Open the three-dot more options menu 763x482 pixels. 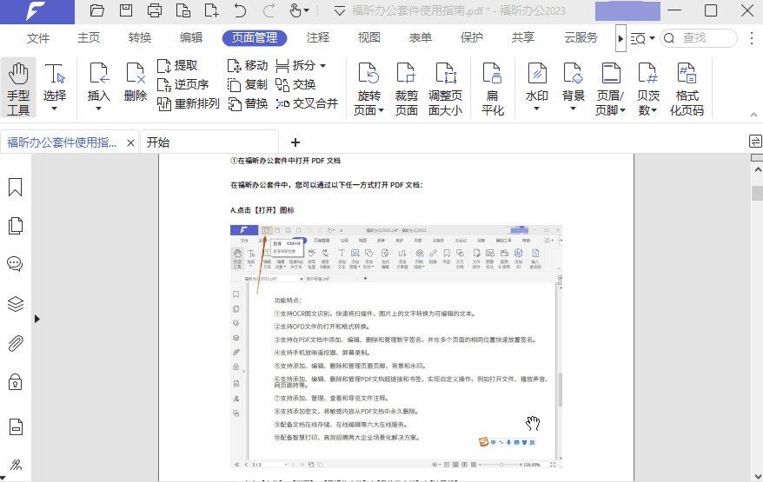coord(752,38)
